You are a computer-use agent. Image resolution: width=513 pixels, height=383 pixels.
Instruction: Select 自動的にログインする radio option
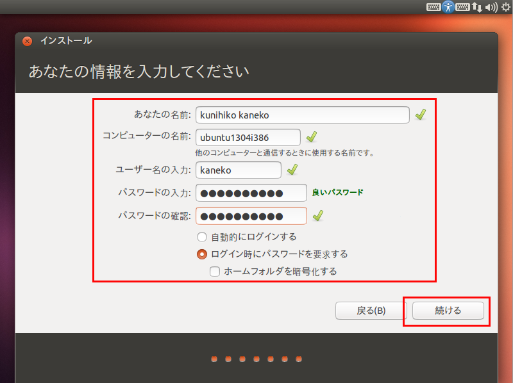[x=202, y=237]
